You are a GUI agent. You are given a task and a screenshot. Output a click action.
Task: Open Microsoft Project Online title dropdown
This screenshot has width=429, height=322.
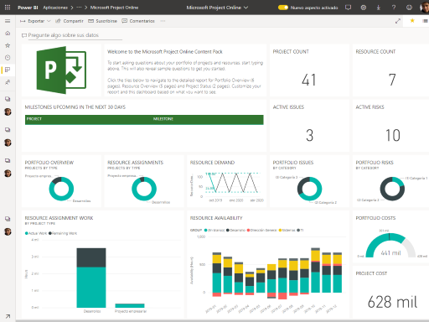[217, 8]
